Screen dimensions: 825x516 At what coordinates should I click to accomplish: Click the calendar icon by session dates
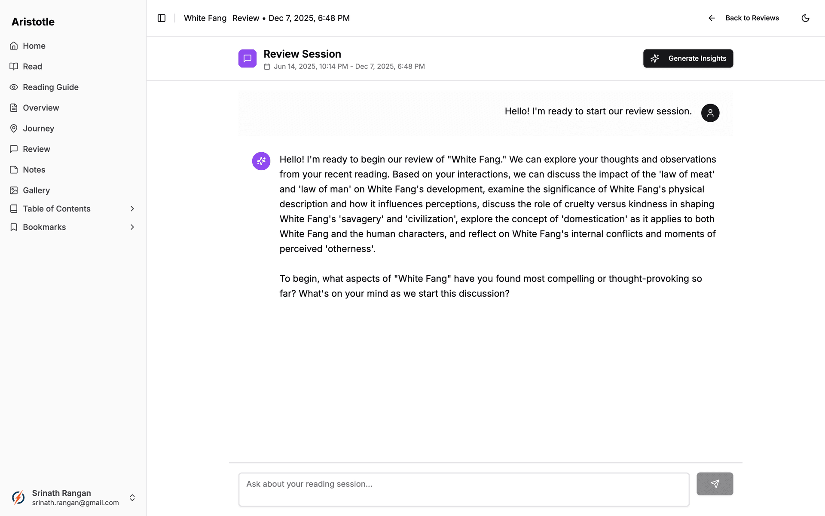coord(267,67)
